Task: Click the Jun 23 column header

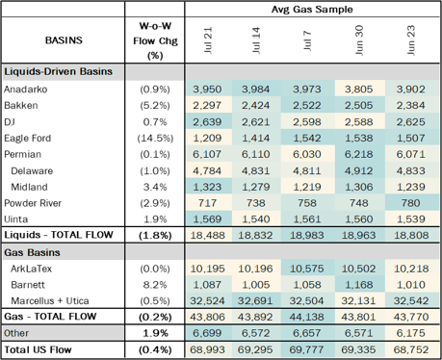Action: (411, 40)
